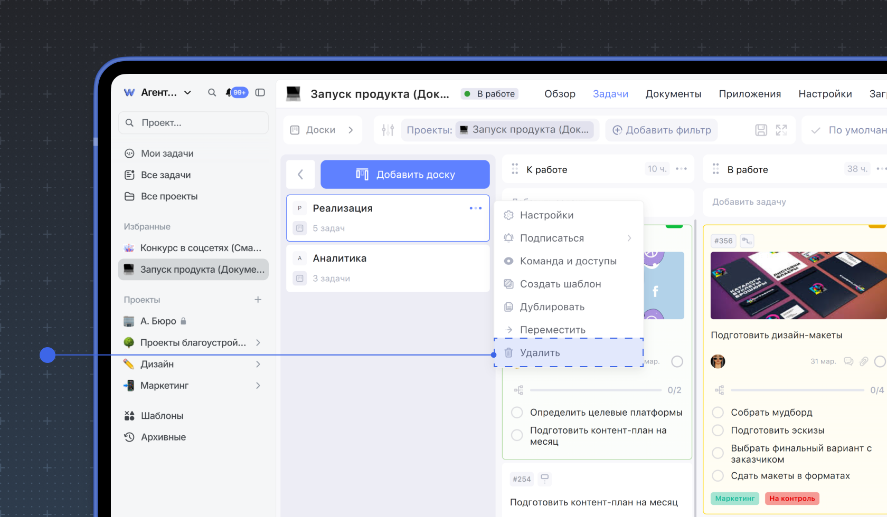Check off subtask Определить целевые платформы
887x517 pixels.
tap(517, 413)
